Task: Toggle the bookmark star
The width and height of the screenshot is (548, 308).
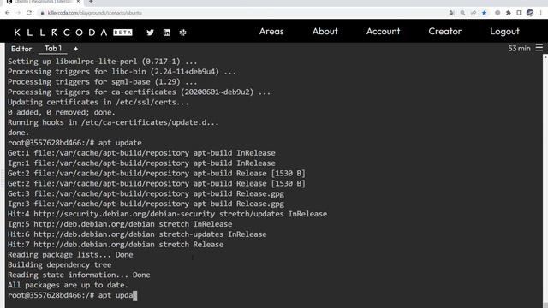Action: 484,13
